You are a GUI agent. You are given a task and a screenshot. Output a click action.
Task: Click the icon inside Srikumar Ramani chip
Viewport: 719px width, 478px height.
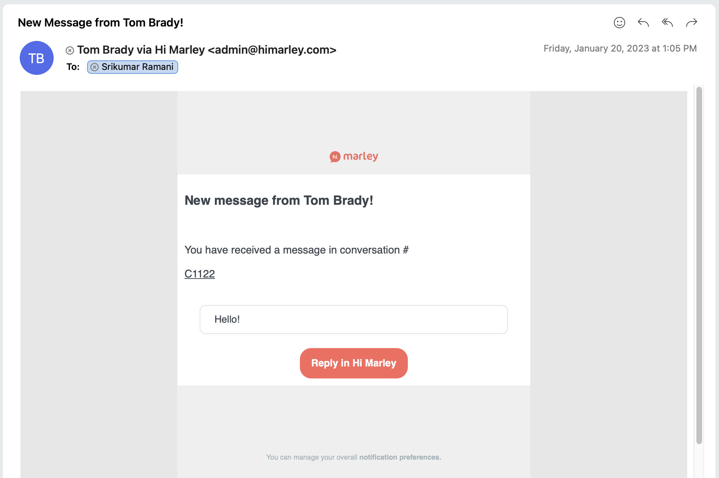click(95, 67)
